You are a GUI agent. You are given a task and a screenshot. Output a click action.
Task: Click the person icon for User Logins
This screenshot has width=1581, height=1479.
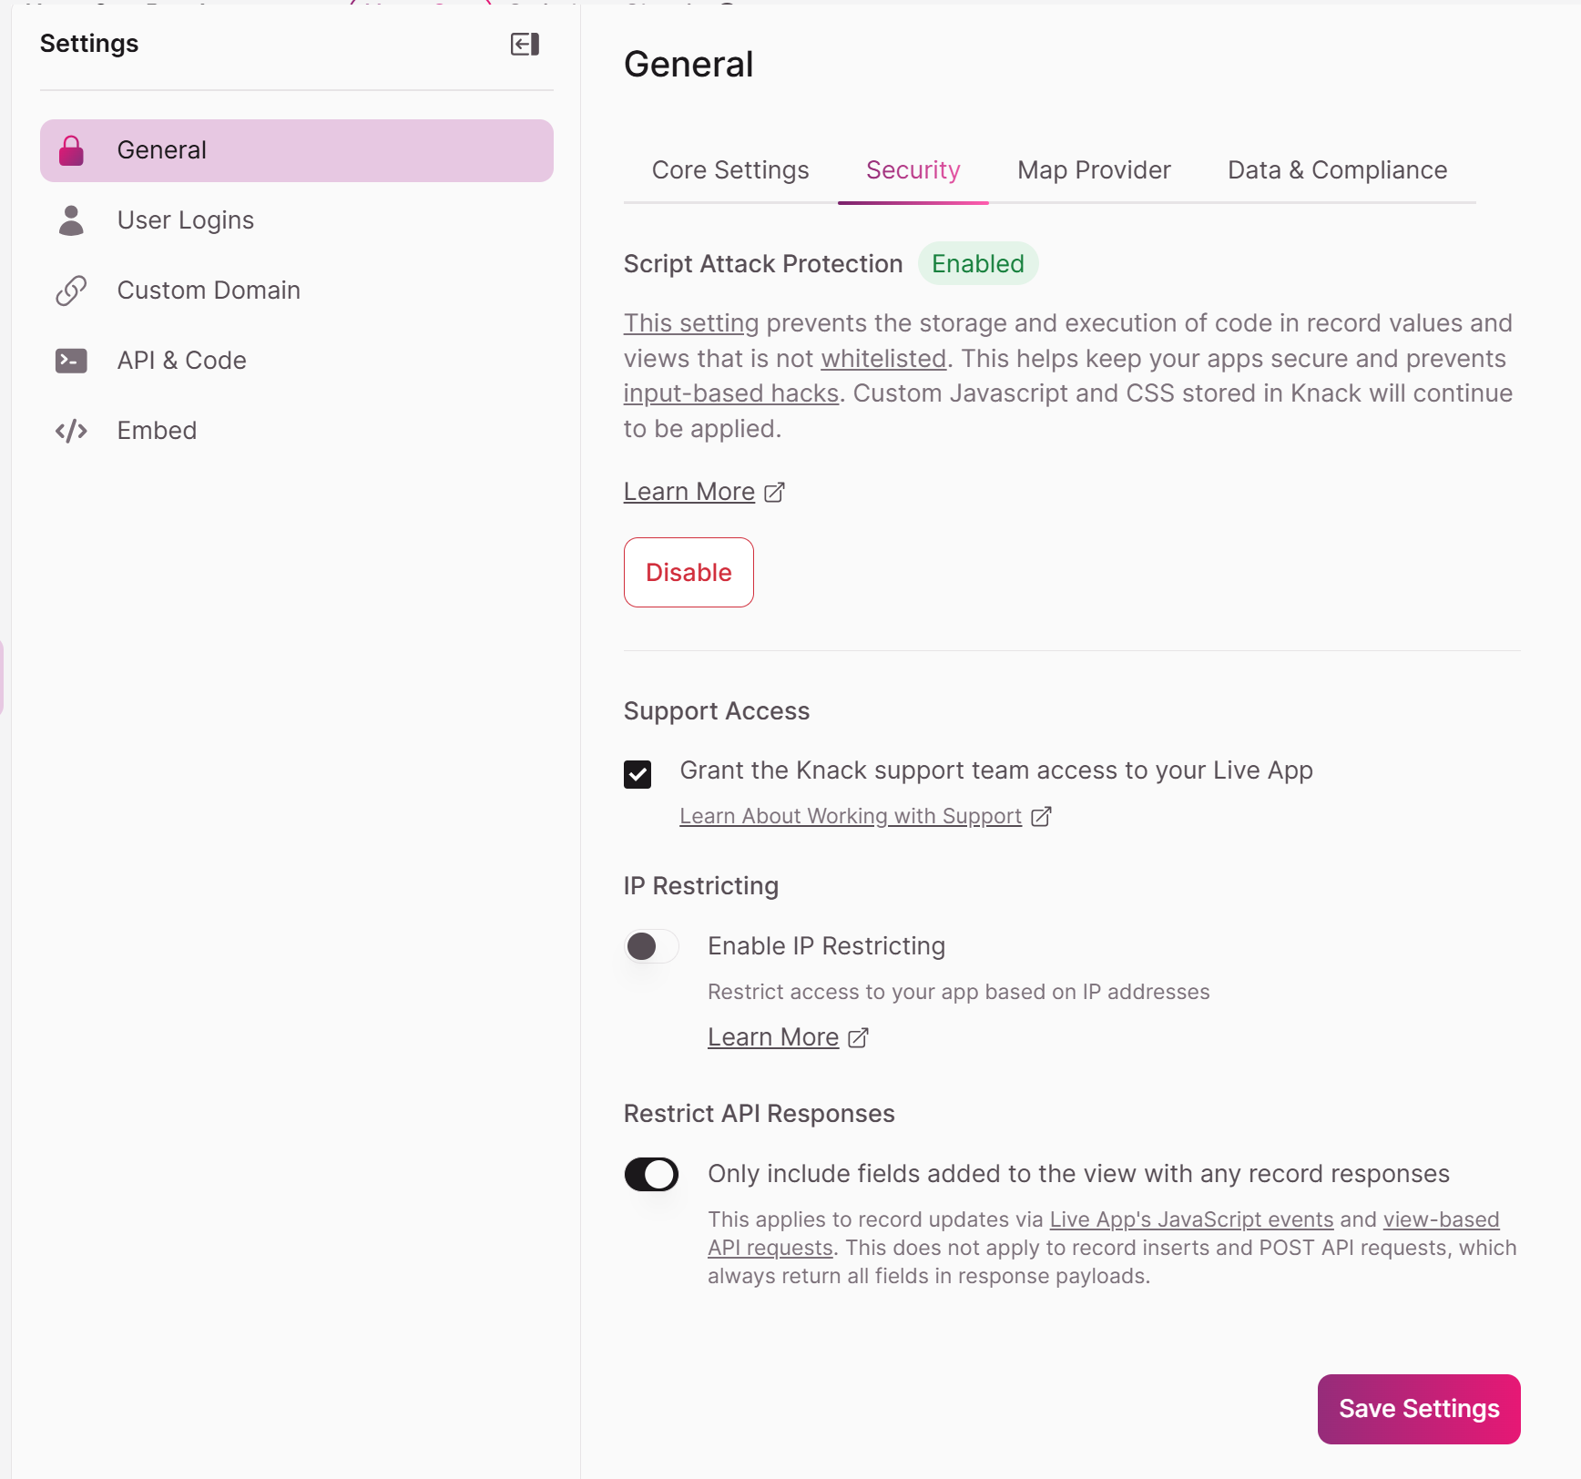coord(71,220)
